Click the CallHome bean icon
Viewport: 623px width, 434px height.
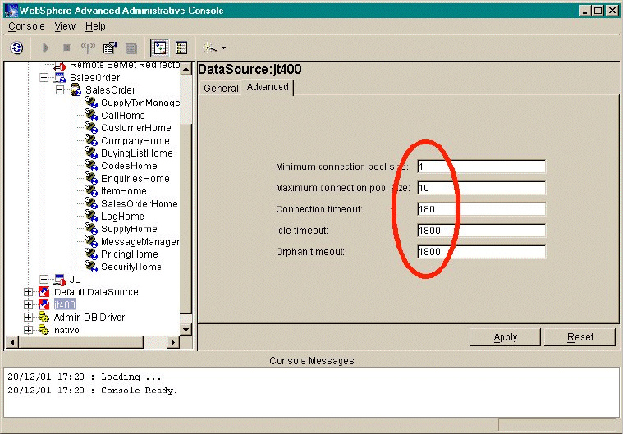(x=91, y=115)
